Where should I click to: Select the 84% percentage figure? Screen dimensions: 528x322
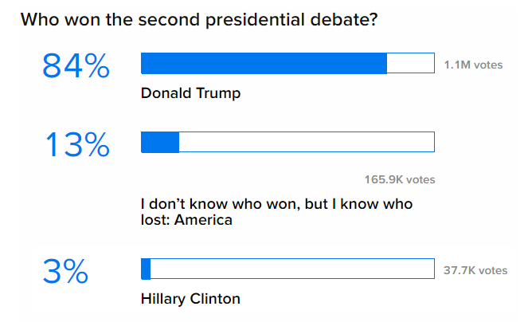pos(76,66)
